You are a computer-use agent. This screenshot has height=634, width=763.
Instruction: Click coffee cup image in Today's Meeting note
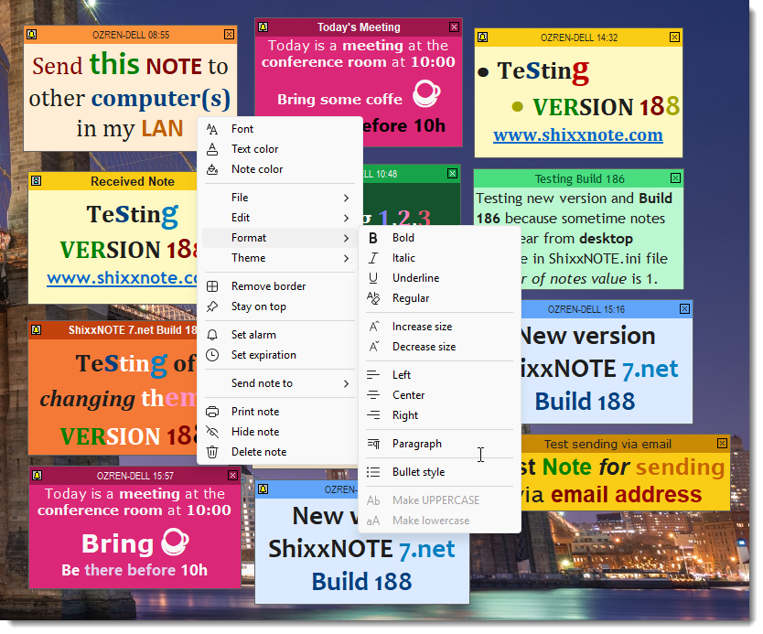click(x=426, y=93)
